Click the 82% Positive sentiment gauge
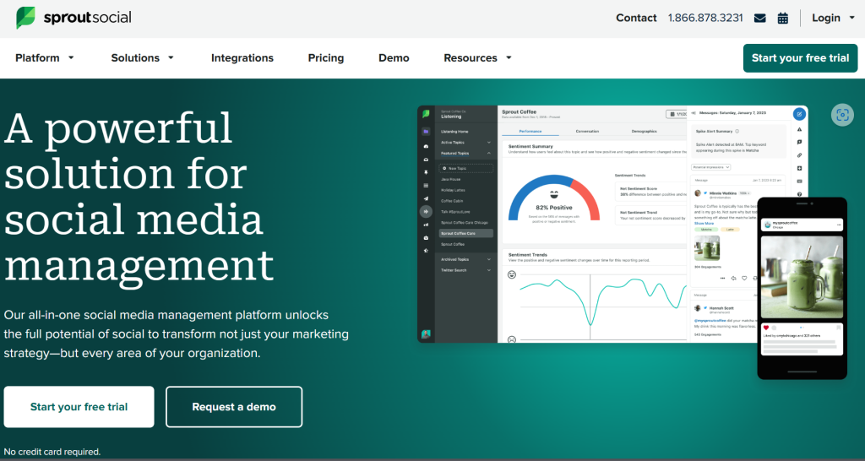 [x=554, y=198]
